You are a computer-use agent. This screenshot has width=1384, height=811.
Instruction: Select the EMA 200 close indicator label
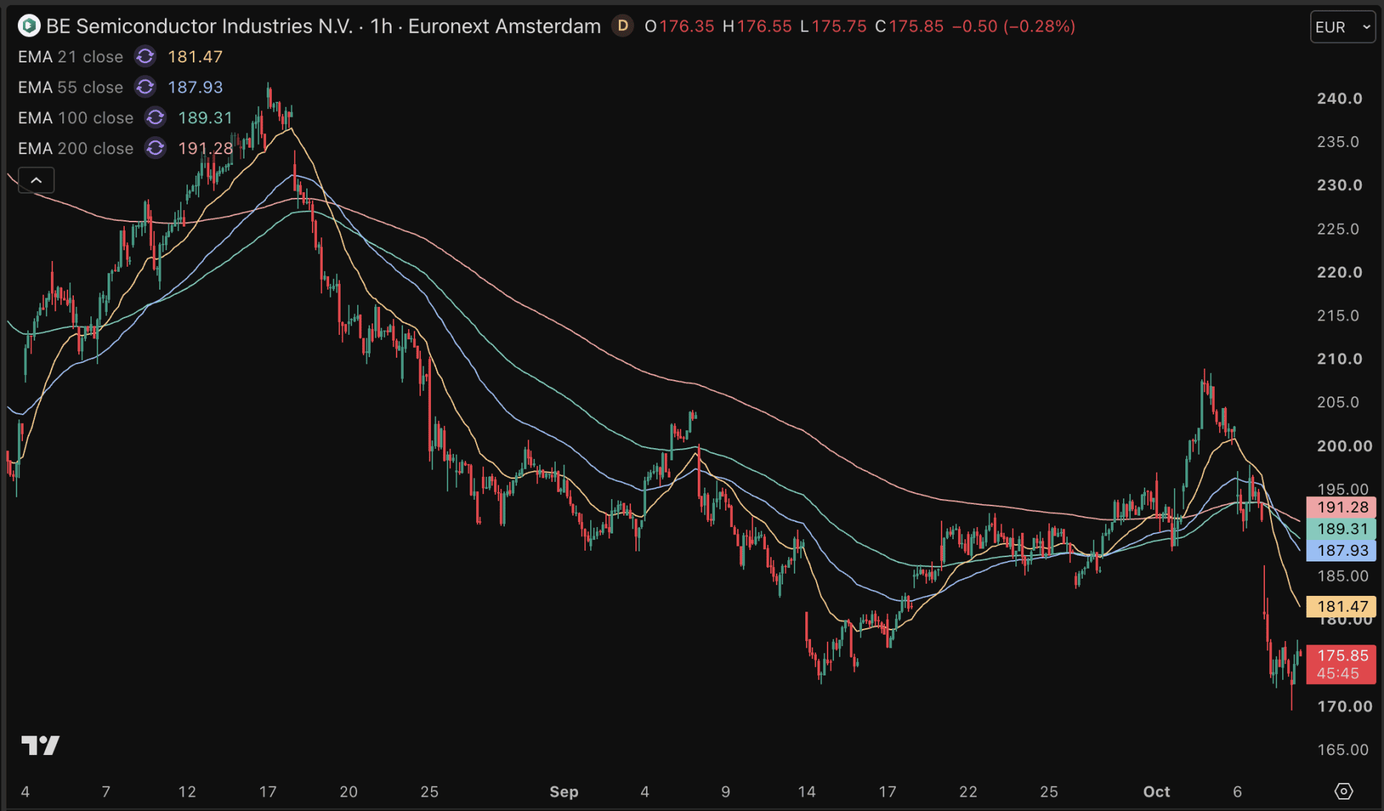click(x=75, y=148)
